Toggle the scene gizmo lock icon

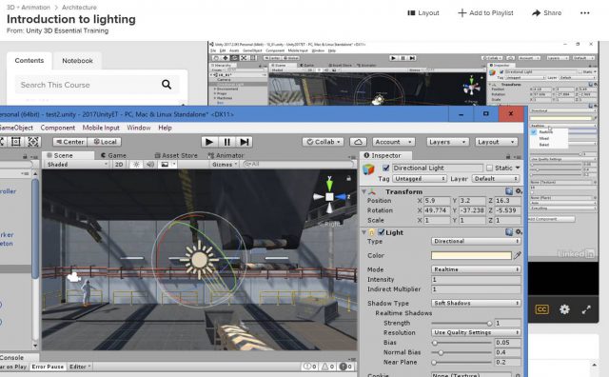point(349,178)
